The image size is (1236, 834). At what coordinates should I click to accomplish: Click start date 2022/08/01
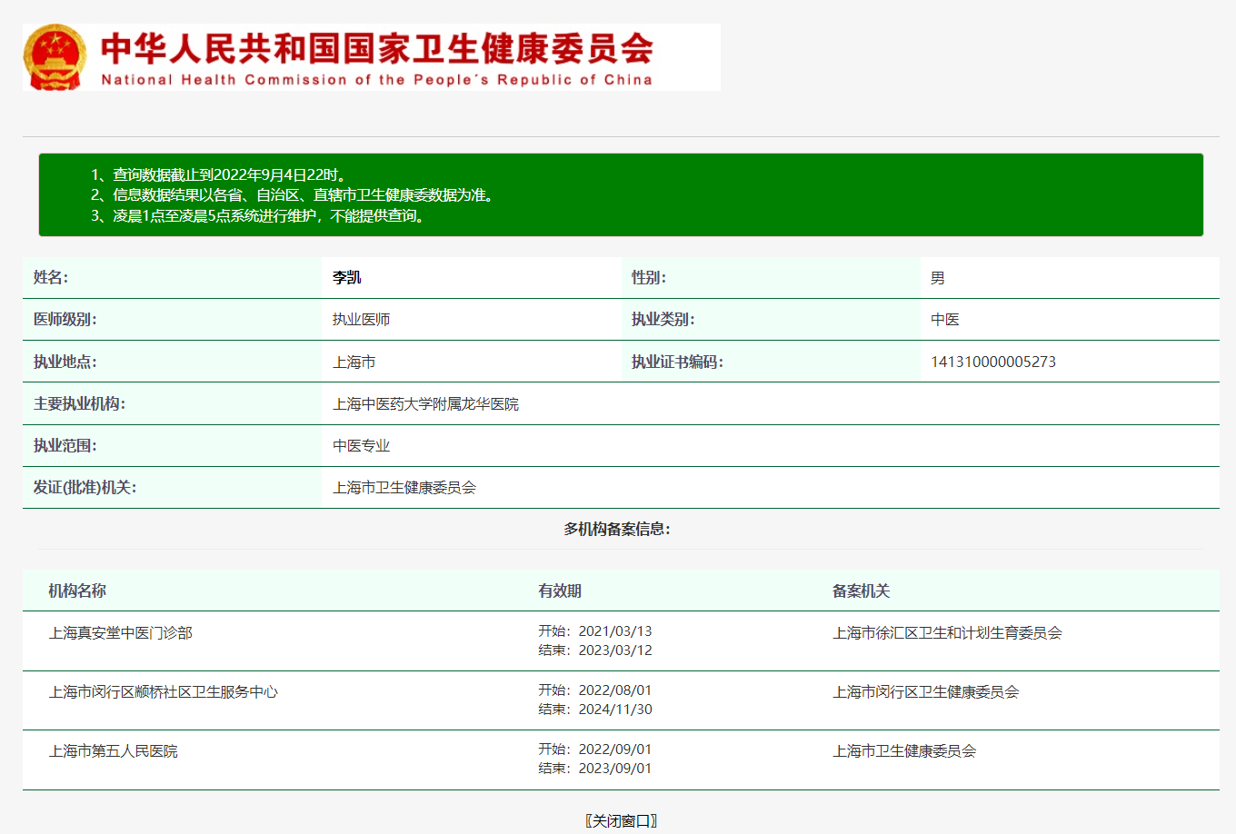point(615,690)
